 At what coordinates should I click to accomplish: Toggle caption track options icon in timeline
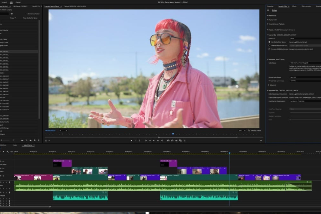pyautogui.click(x=11, y=152)
